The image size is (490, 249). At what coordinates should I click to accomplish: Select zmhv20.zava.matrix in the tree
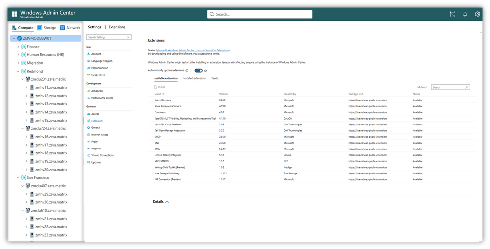[51, 169]
